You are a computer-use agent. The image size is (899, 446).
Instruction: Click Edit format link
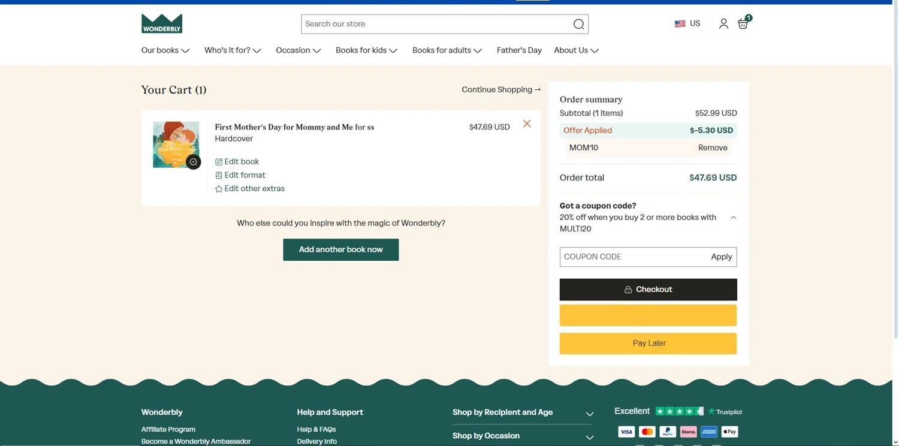tap(240, 175)
